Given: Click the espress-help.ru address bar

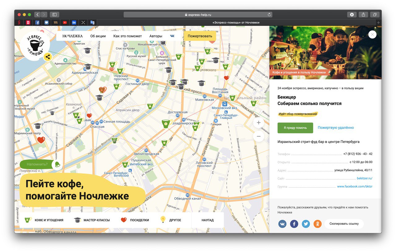Looking at the screenshot, I should click(198, 15).
